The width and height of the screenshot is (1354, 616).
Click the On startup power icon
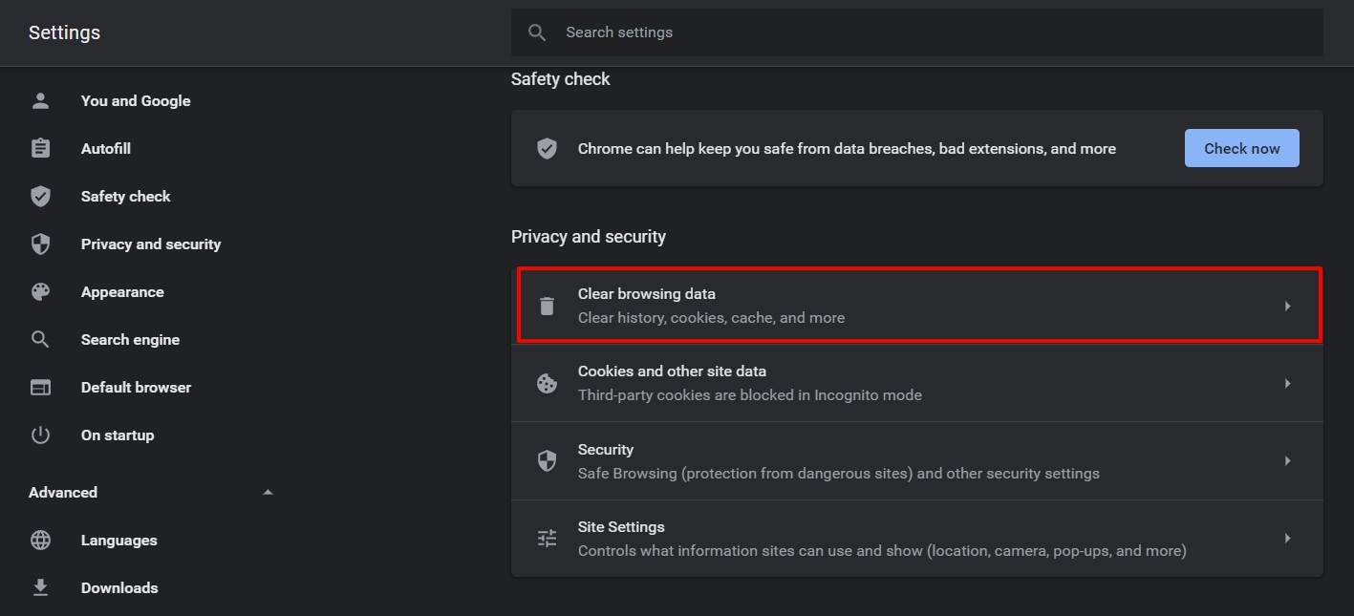point(40,435)
